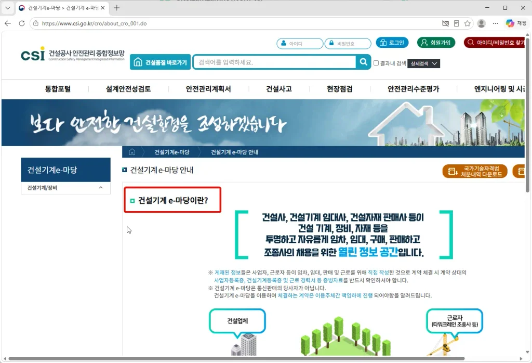Click the 보다 안전한 건설환경 banner image

tap(263, 123)
